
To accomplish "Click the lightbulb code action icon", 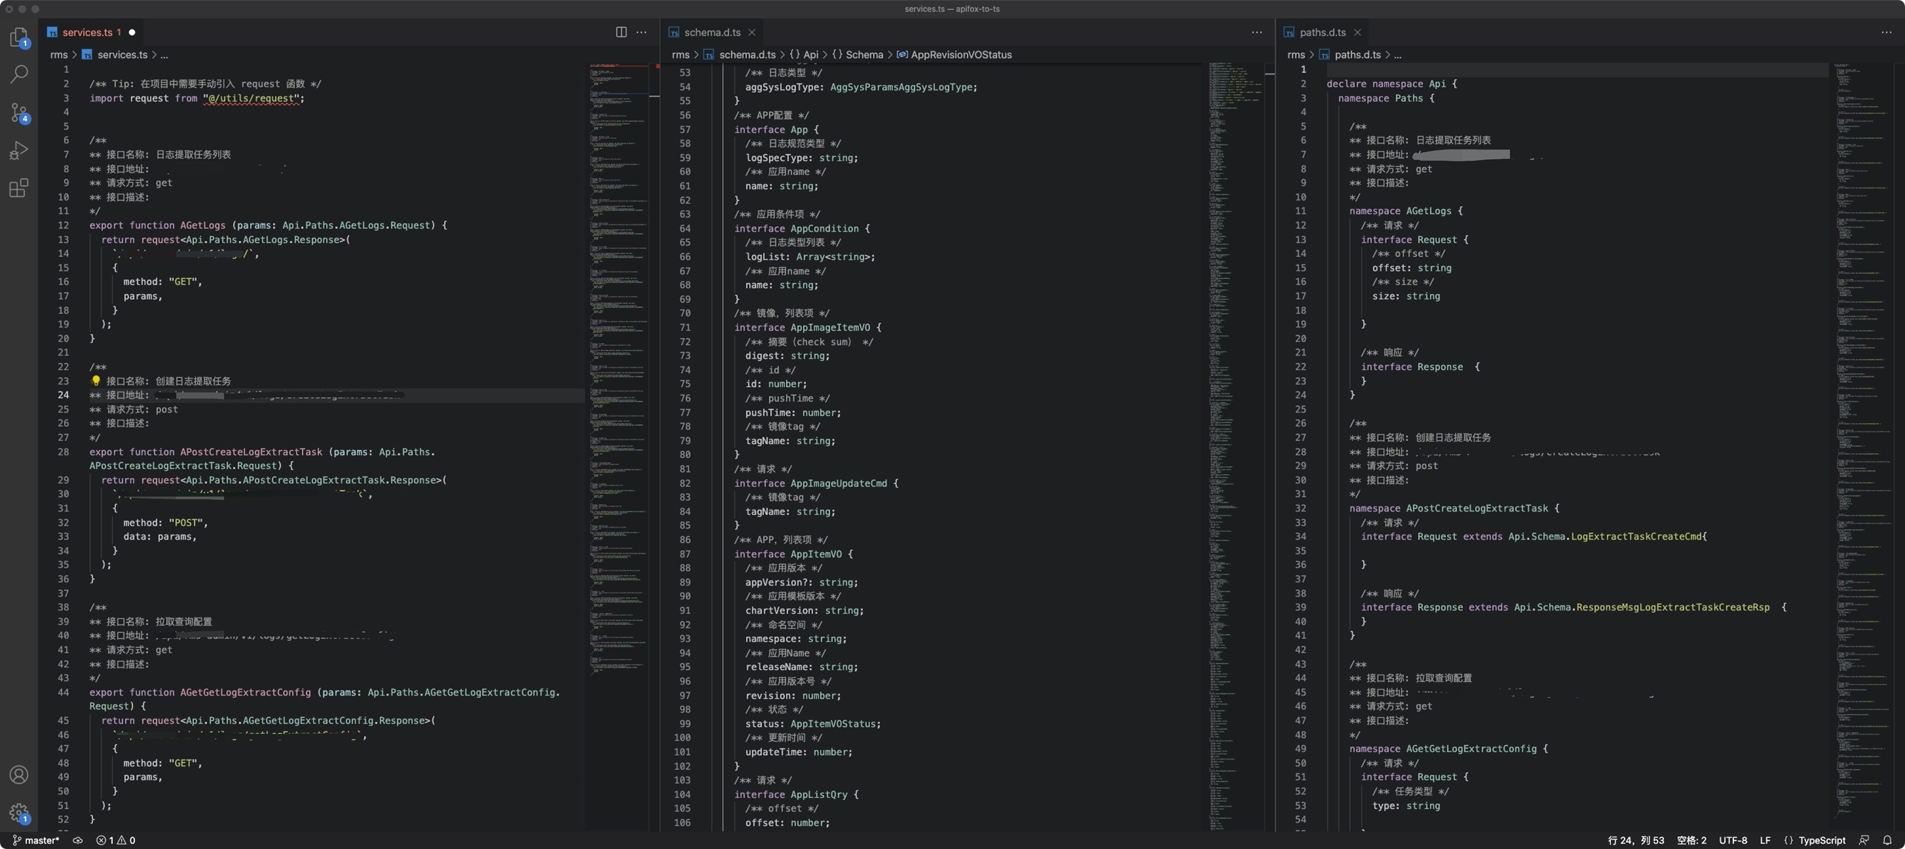I will click(96, 381).
